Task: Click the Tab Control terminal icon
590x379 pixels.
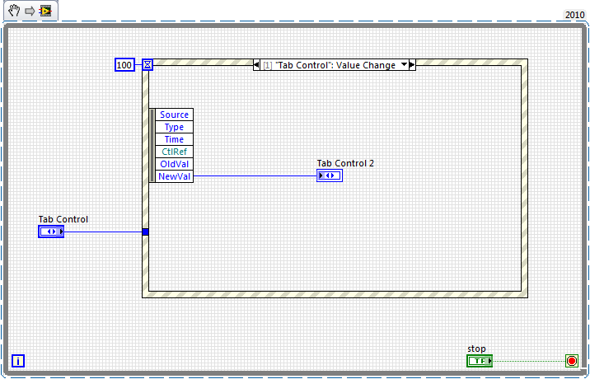Action: (51, 232)
